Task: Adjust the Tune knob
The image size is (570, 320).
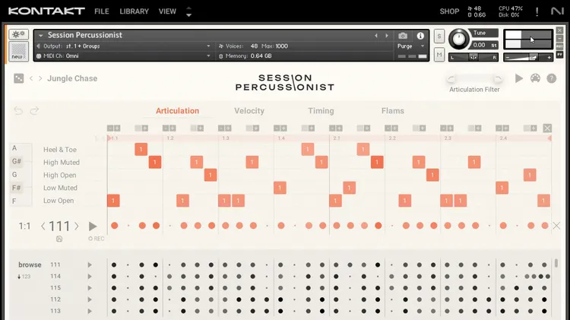Action: pyautogui.click(x=458, y=40)
